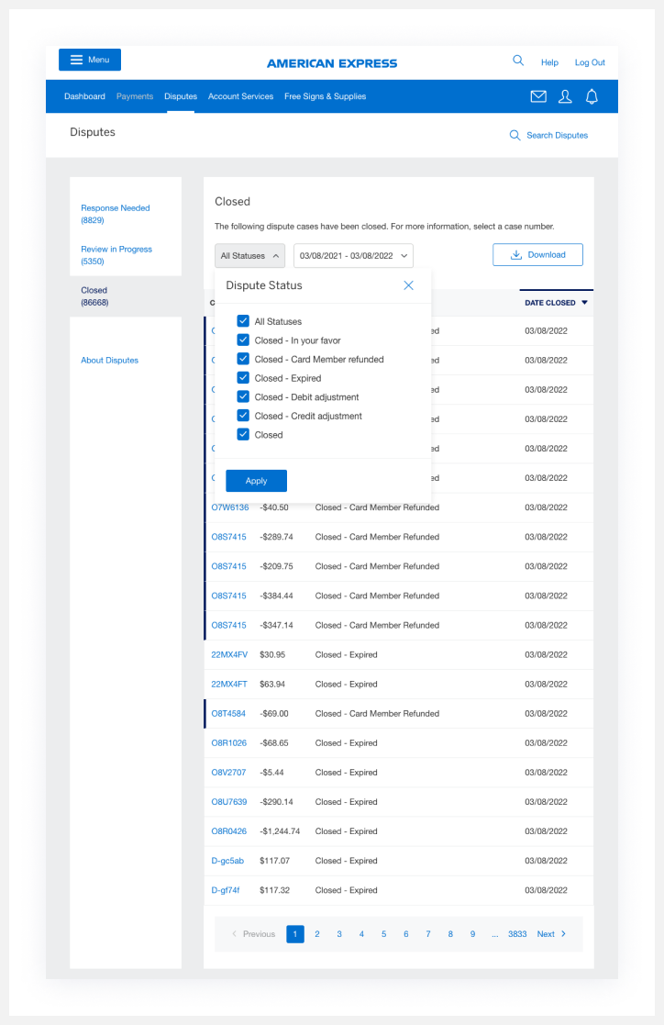This screenshot has width=664, height=1025.
Task: Open case number O8V2707
Action: pos(228,772)
